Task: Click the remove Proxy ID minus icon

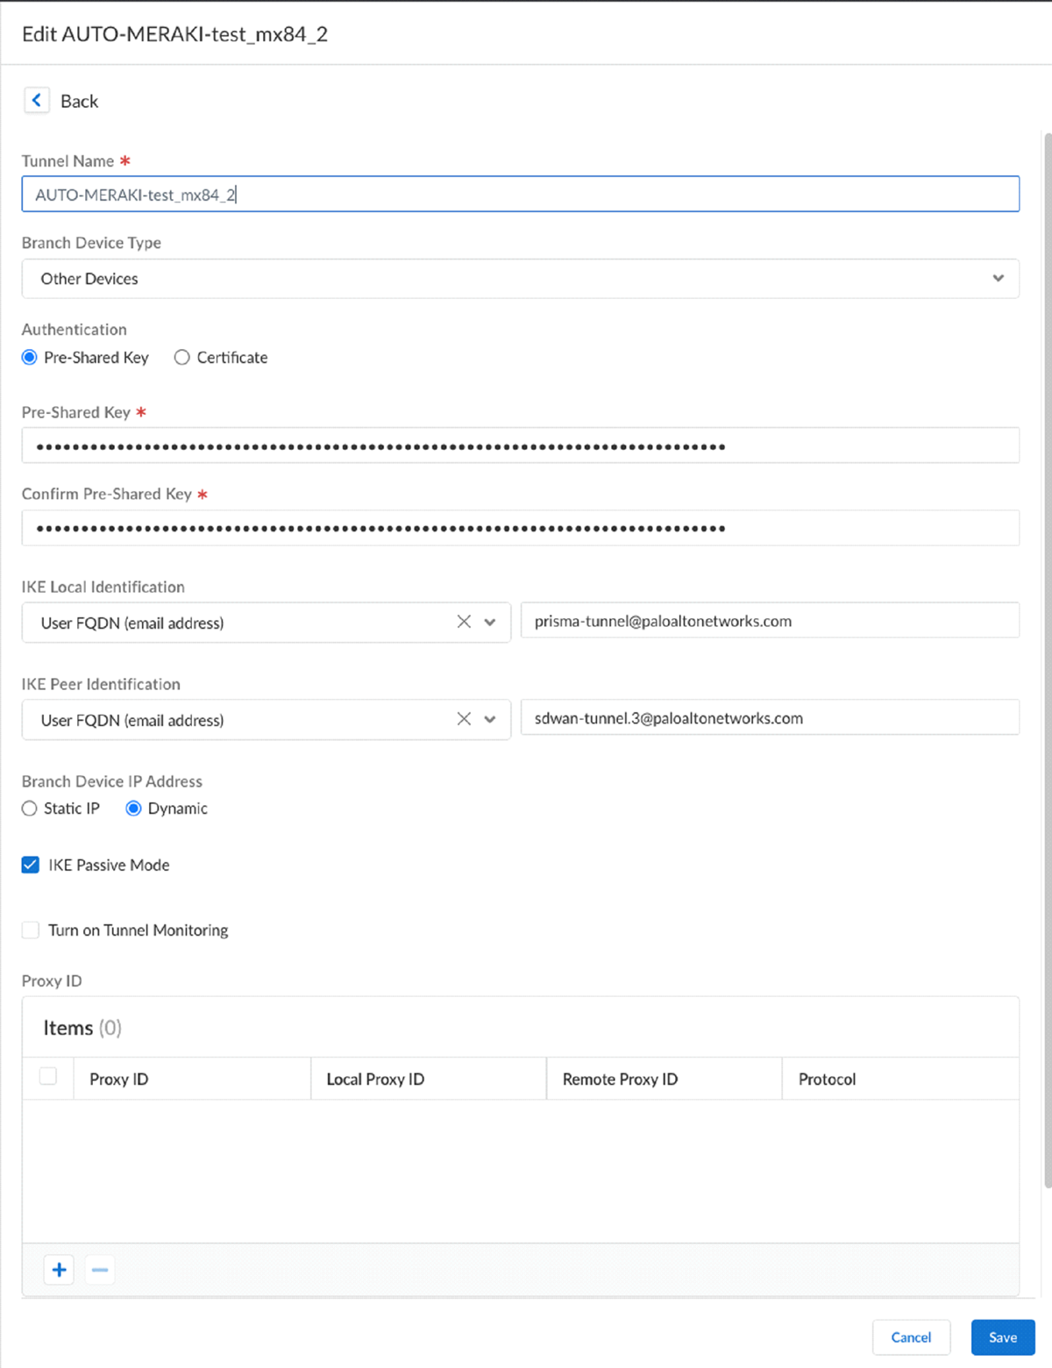Action: (100, 1270)
